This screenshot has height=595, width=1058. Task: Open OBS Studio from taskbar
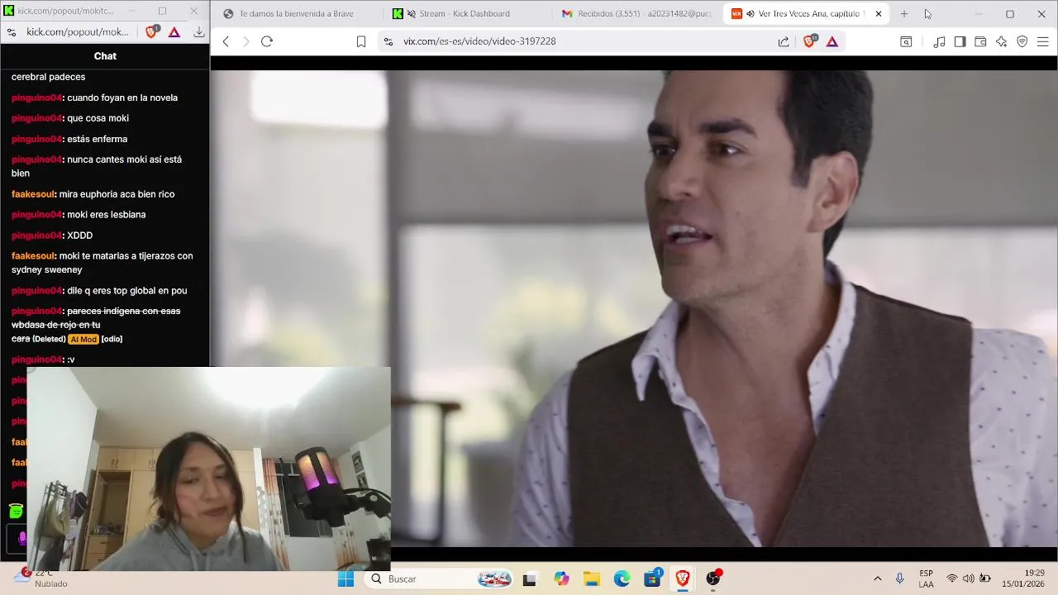[713, 579]
